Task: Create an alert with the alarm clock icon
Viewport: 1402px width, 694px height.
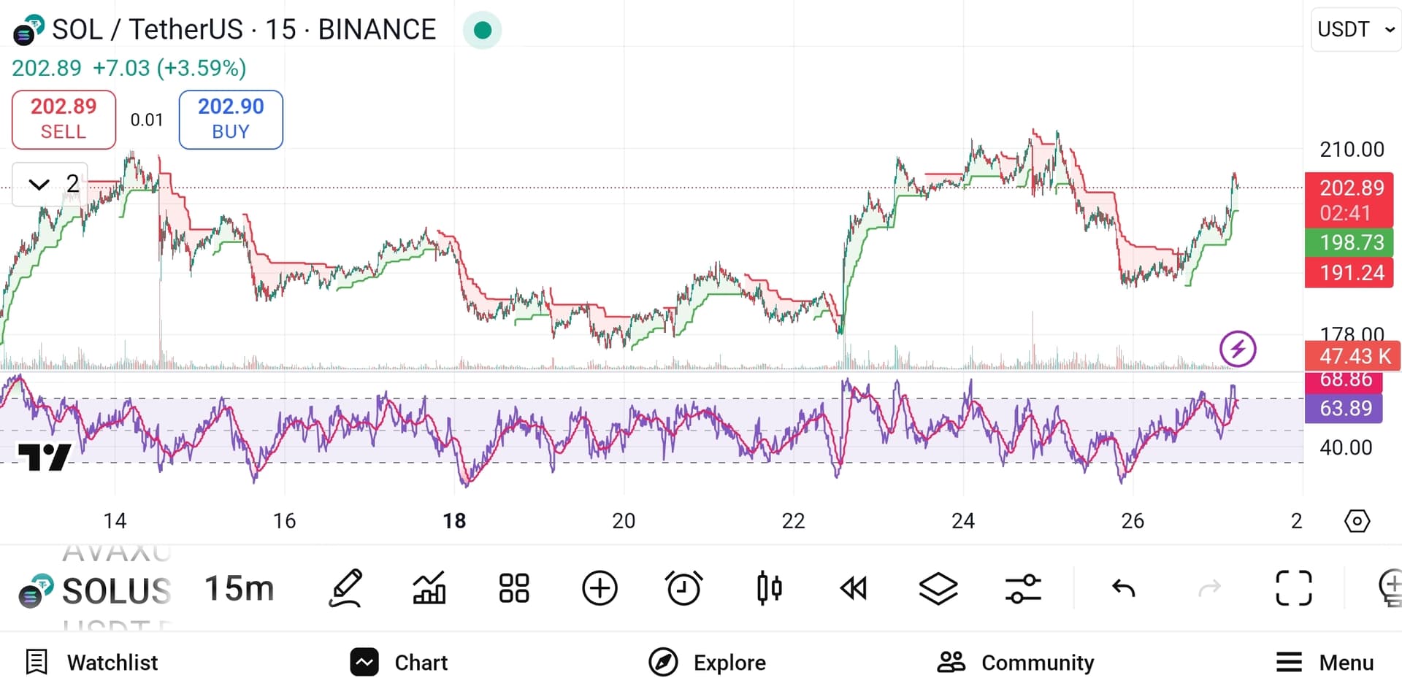Action: (684, 588)
